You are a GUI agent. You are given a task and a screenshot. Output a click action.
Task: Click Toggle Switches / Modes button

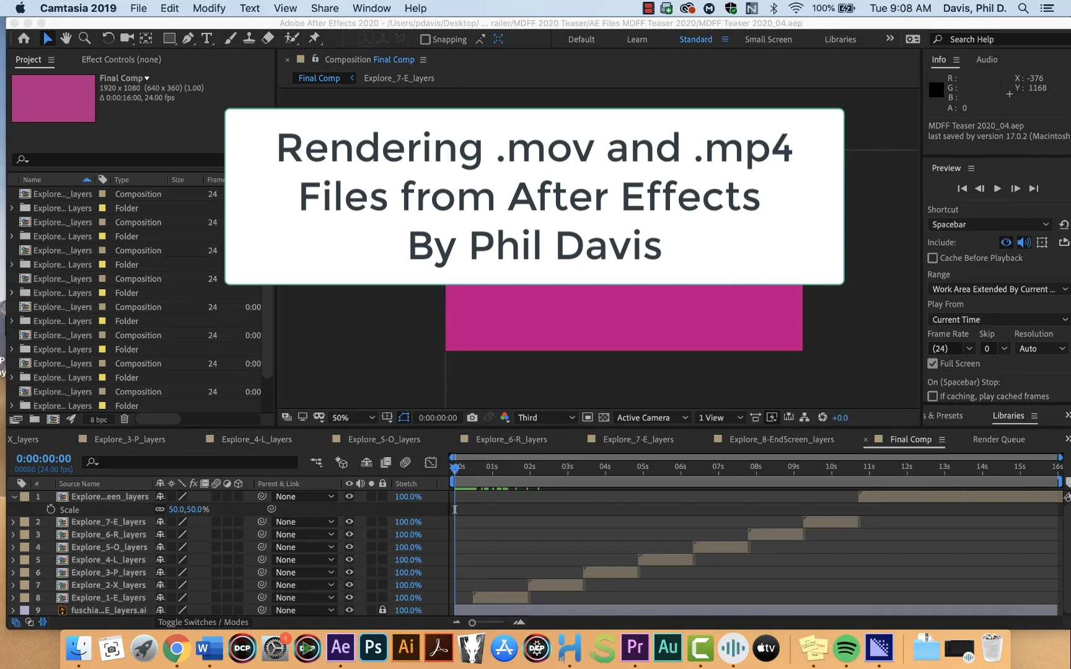[x=203, y=622]
